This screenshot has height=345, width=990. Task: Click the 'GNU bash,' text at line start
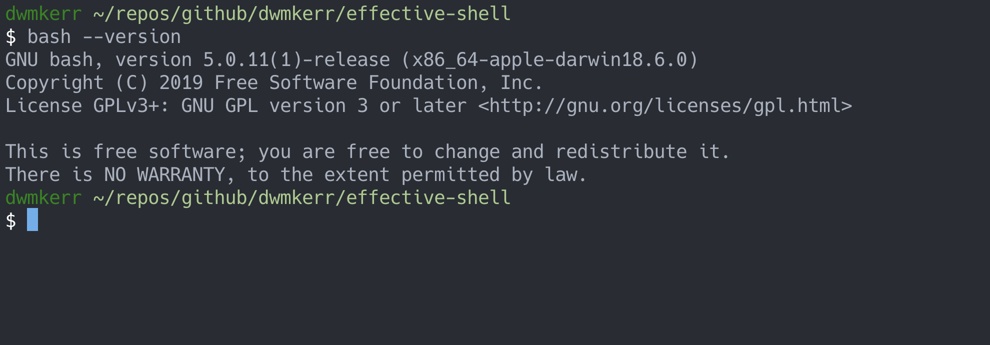click(x=54, y=60)
